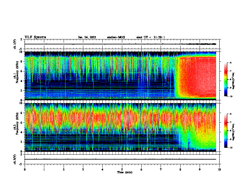This screenshot has width=247, height=190.
Task: Click the "5" tick on the Time axis
Action: [122, 170]
